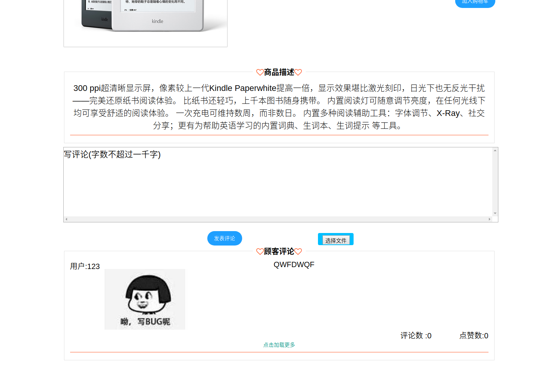Viewport: 537px width, 366px height.
Task: Like the comment via 点赞数:0
Action: click(x=474, y=336)
